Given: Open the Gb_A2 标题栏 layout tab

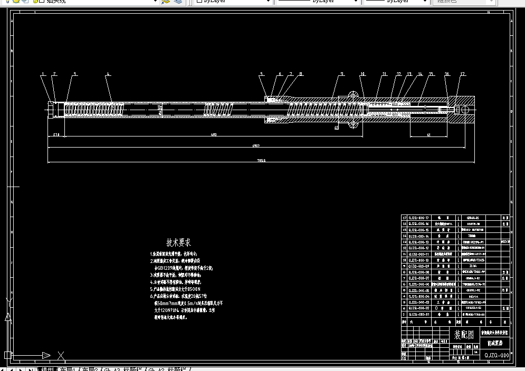Looking at the screenshot, I should tap(168, 369).
